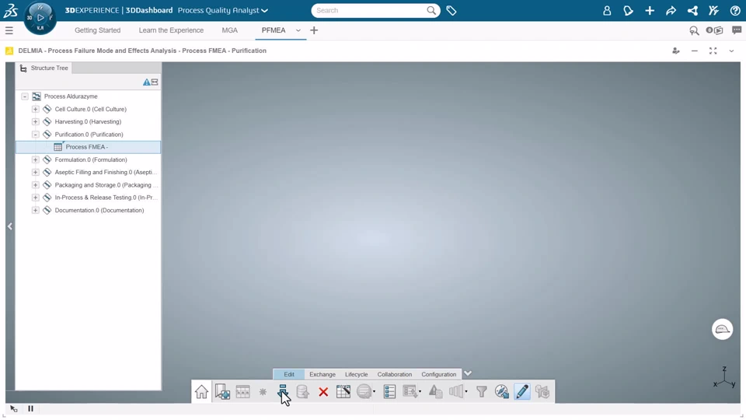Expand the Aseptic Filling and Finishing.0 node
The height and width of the screenshot is (420, 746).
35,172
